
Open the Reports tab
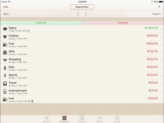pos(100,119)
